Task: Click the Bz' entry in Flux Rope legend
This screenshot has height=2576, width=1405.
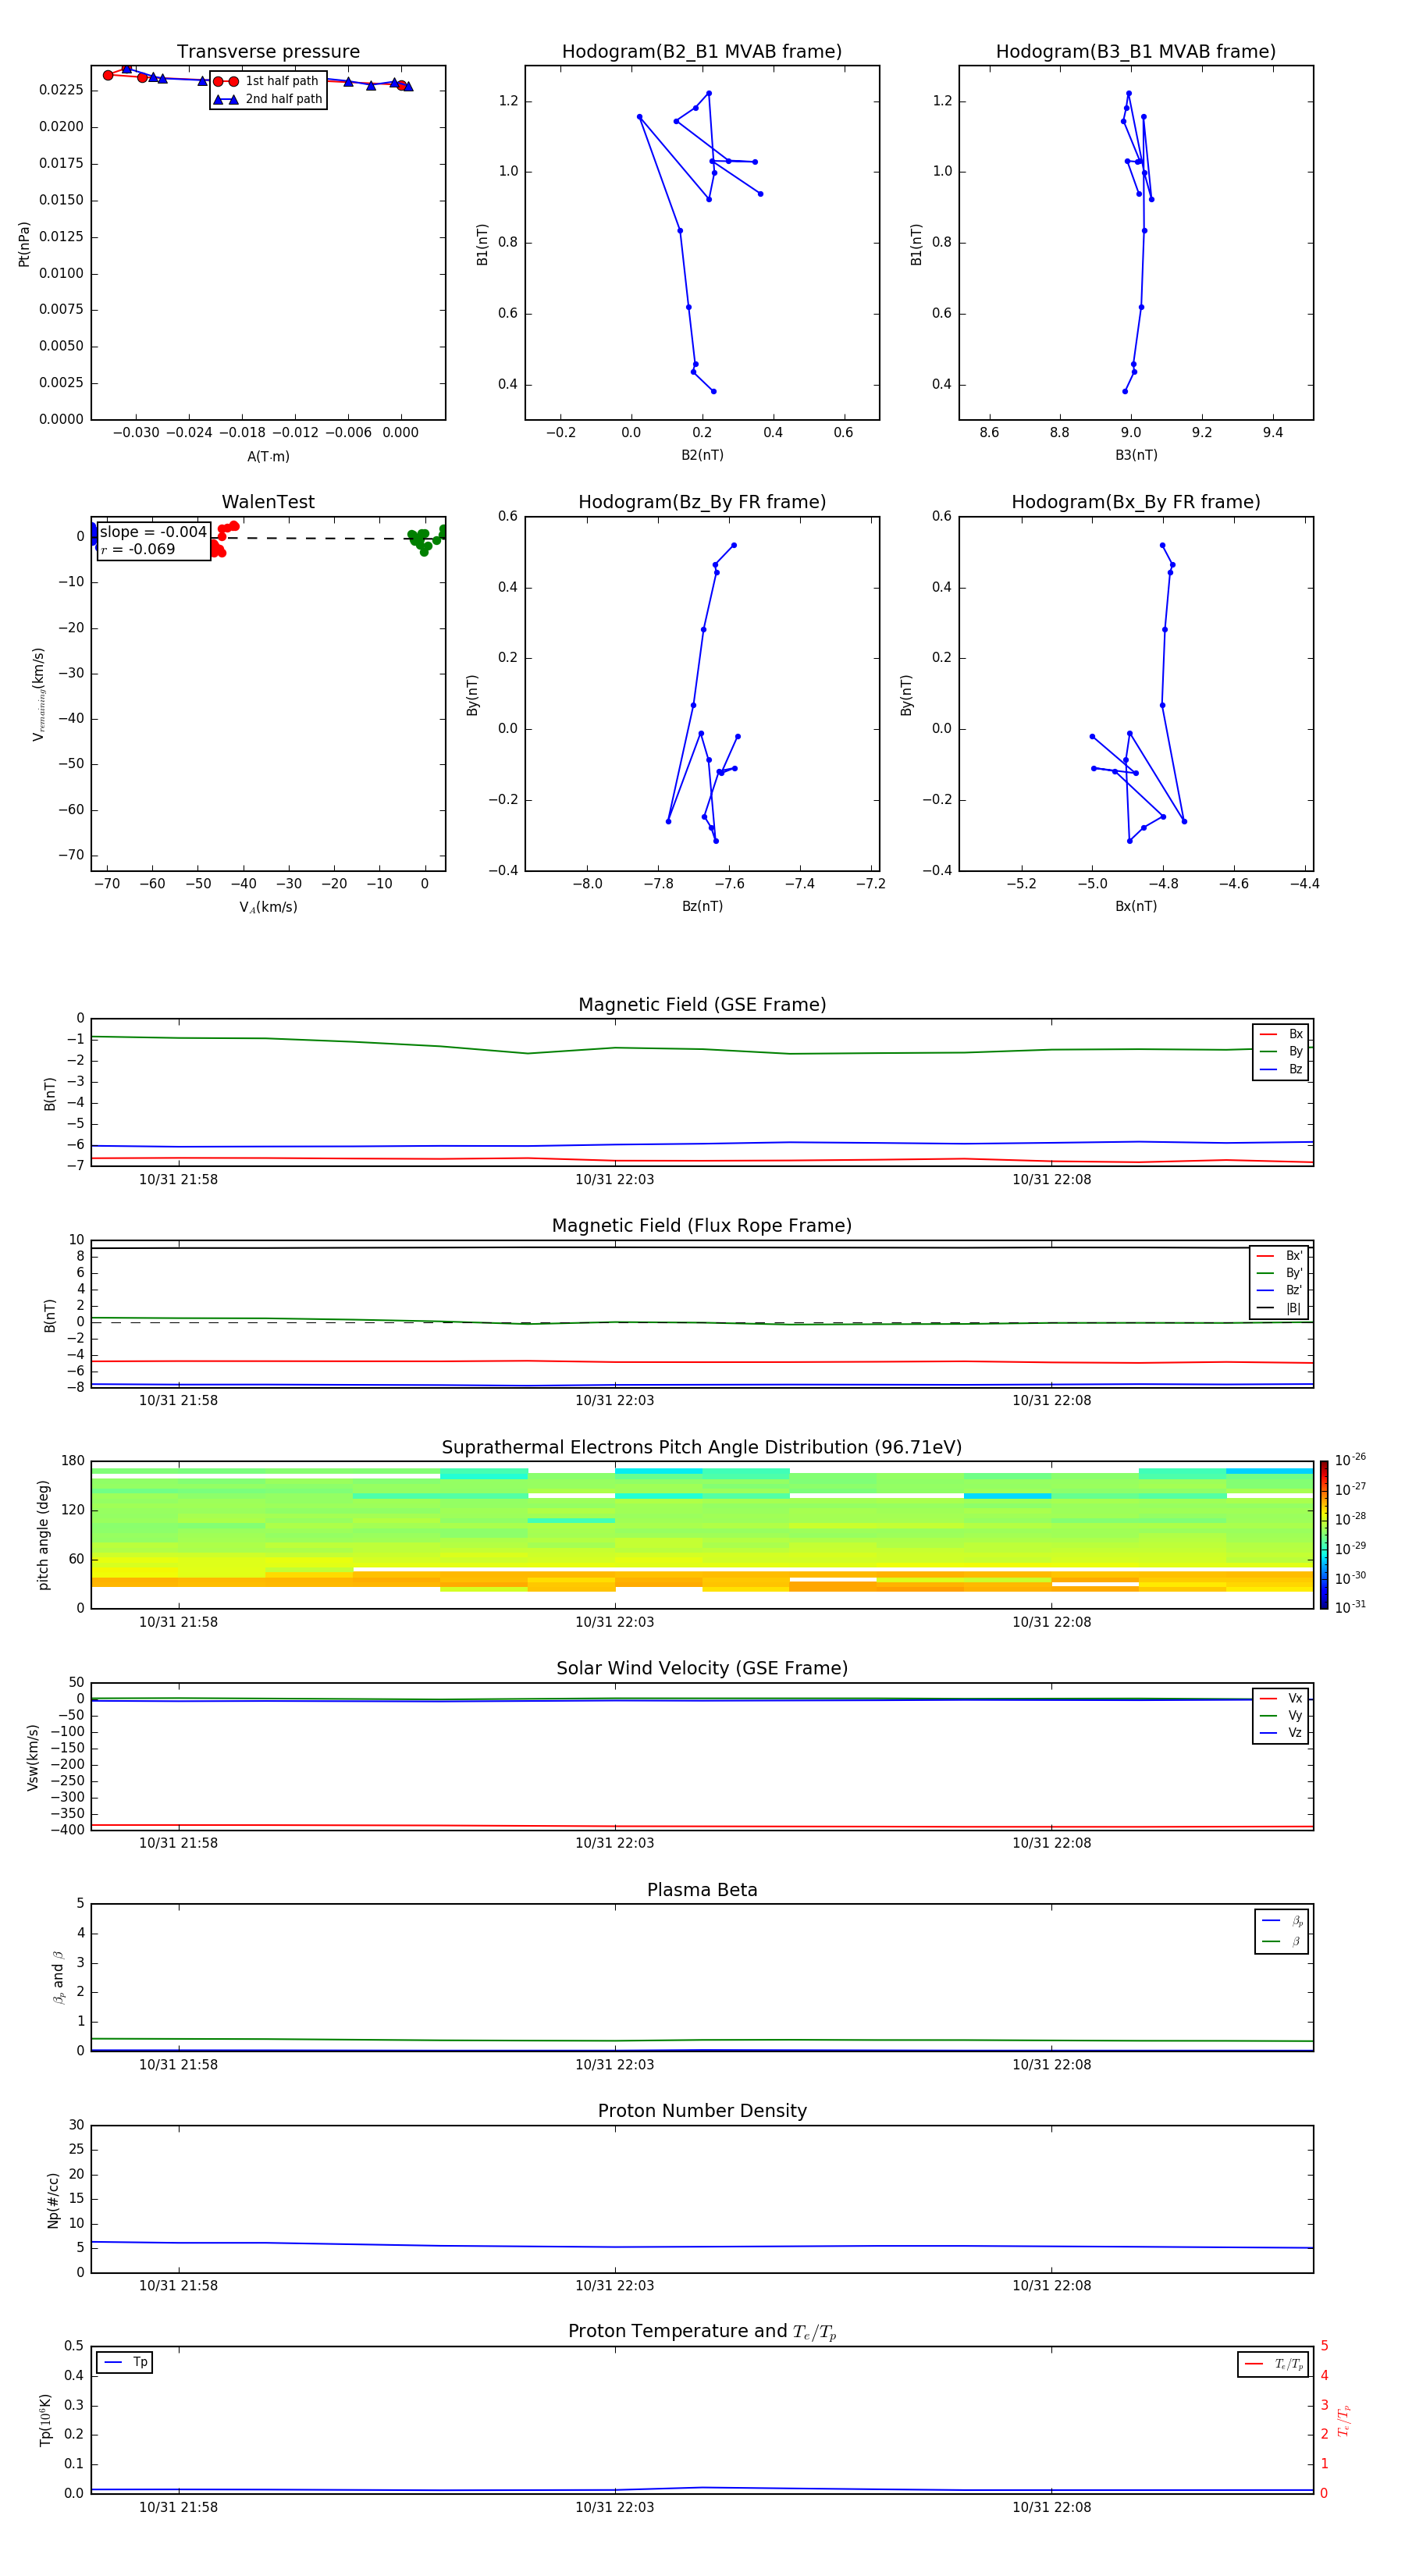Action: pyautogui.click(x=1279, y=1290)
